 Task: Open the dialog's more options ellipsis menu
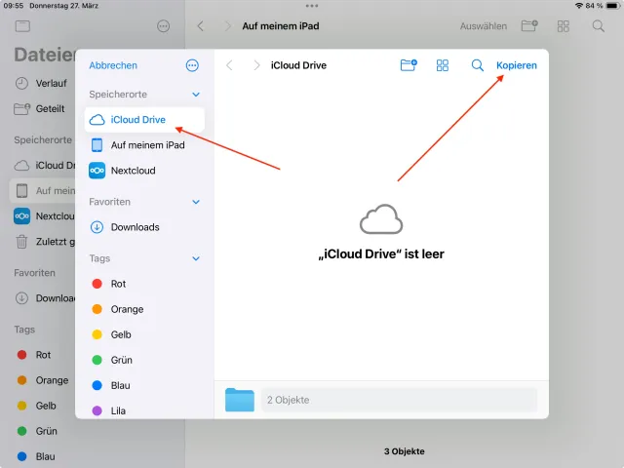pos(192,65)
